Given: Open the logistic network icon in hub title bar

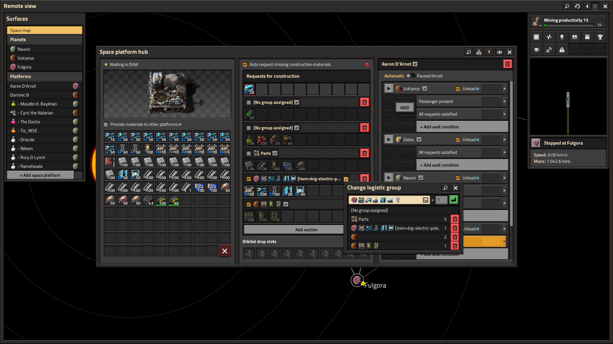Looking at the screenshot, I should pyautogui.click(x=479, y=52).
